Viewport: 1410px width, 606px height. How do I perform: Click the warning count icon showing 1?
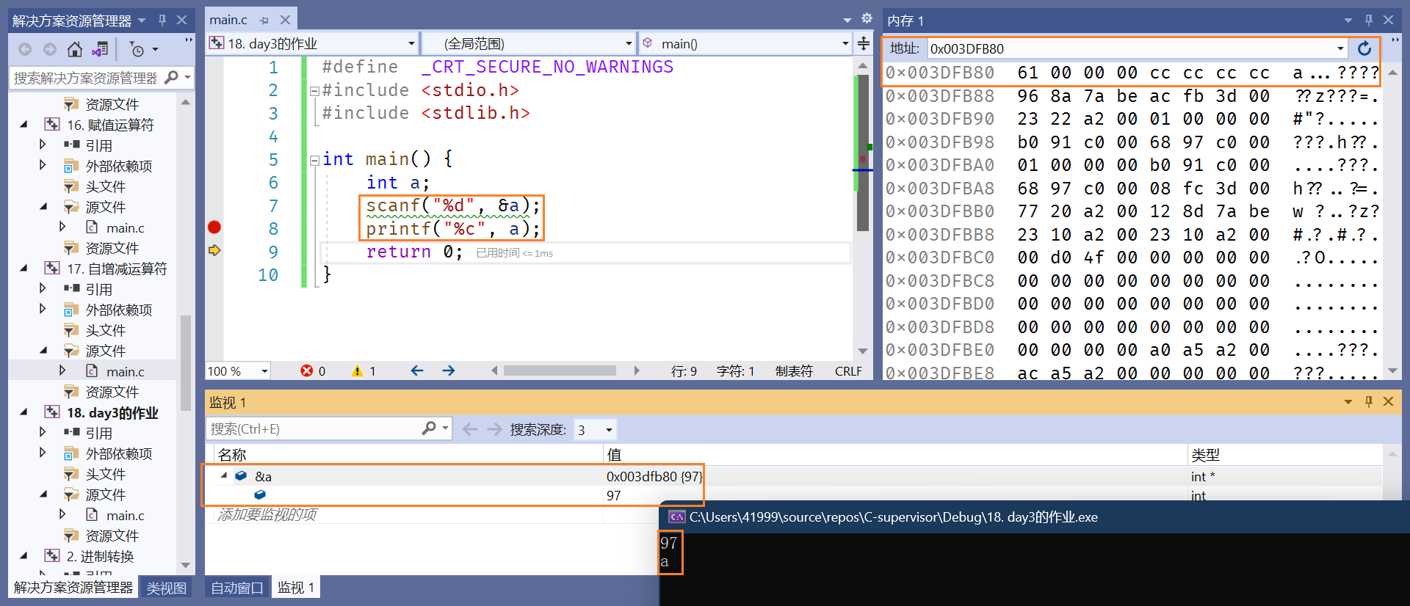coord(358,370)
